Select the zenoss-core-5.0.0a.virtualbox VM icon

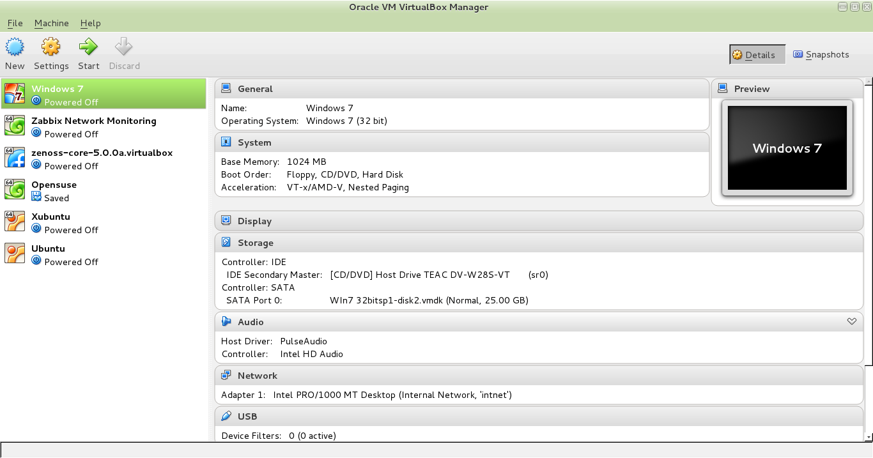click(15, 157)
